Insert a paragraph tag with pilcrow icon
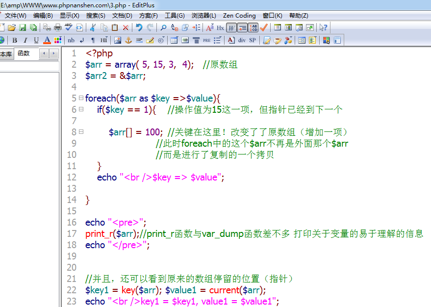Screen dimensions: 431x307 click(93, 40)
